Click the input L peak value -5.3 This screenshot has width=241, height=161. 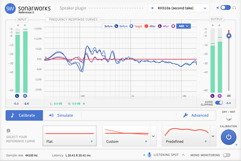(x=16, y=104)
